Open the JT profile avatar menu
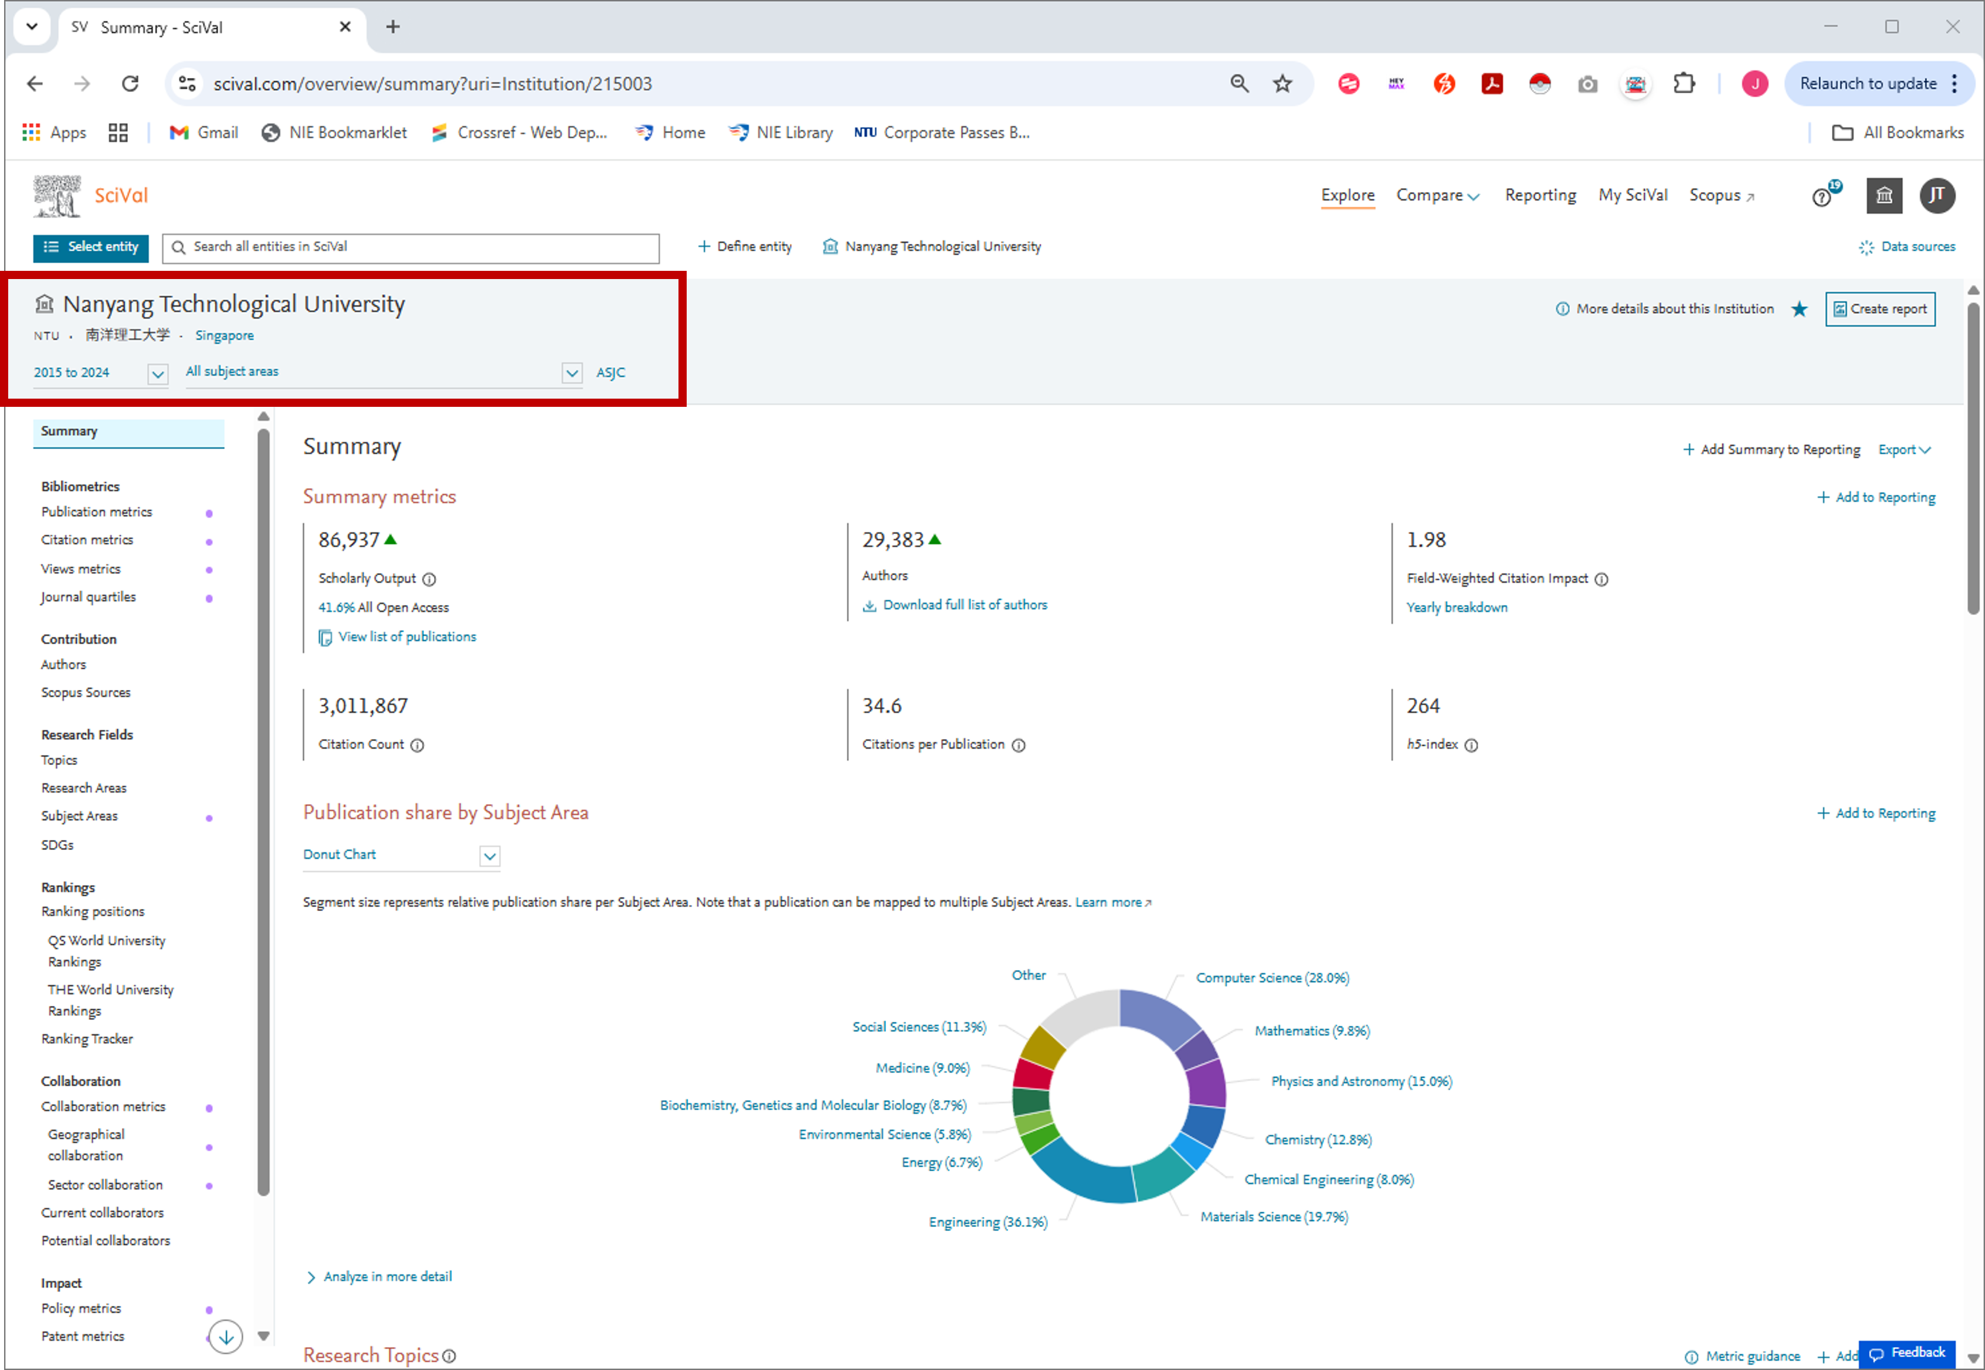 pos(1938,196)
